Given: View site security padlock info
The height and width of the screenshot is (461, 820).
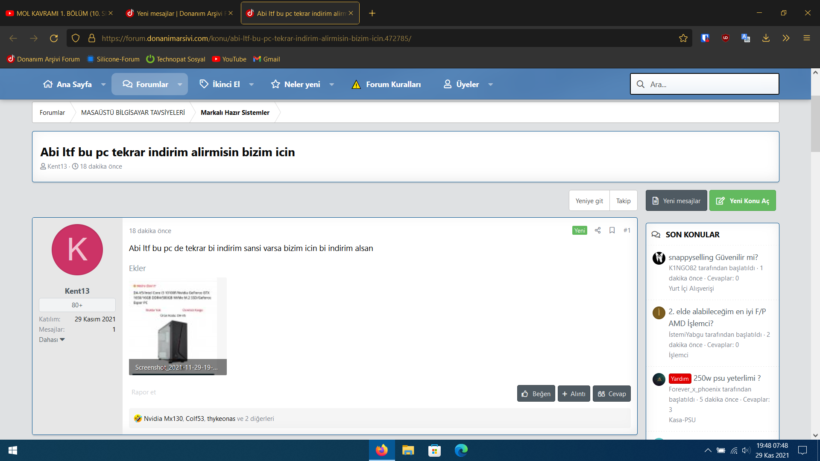Looking at the screenshot, I should [x=92, y=38].
